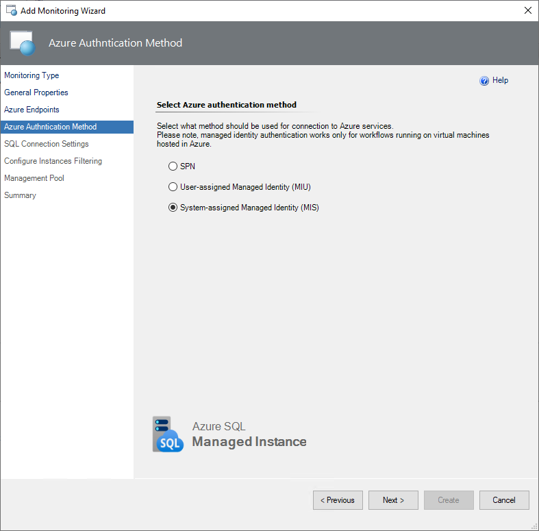Click the Next button

(x=393, y=500)
